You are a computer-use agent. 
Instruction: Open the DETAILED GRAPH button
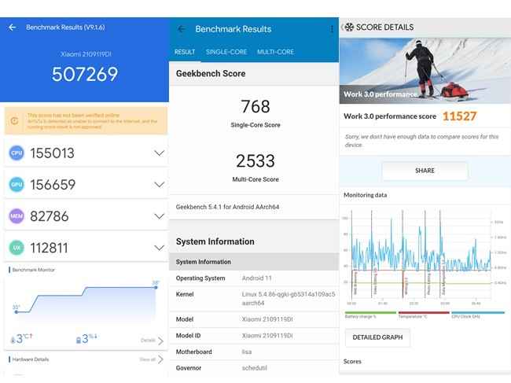tap(377, 337)
